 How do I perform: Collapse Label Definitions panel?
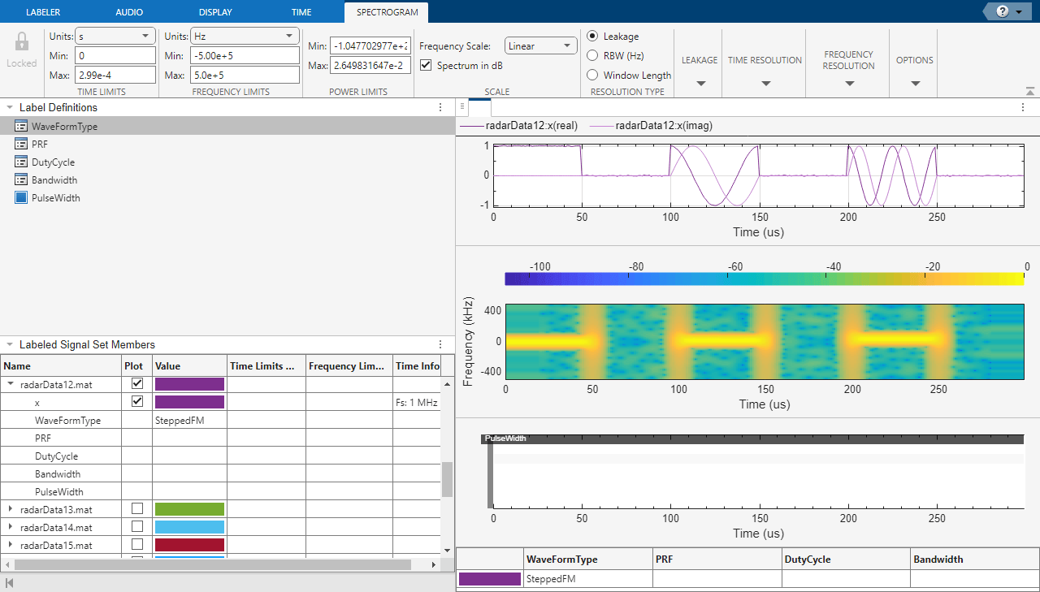click(9, 107)
